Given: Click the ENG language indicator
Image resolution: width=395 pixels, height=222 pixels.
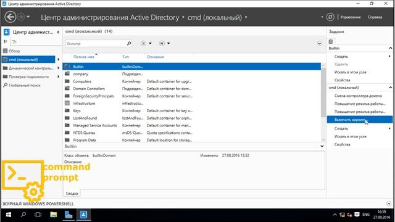Looking at the screenshot, I should [x=366, y=215].
